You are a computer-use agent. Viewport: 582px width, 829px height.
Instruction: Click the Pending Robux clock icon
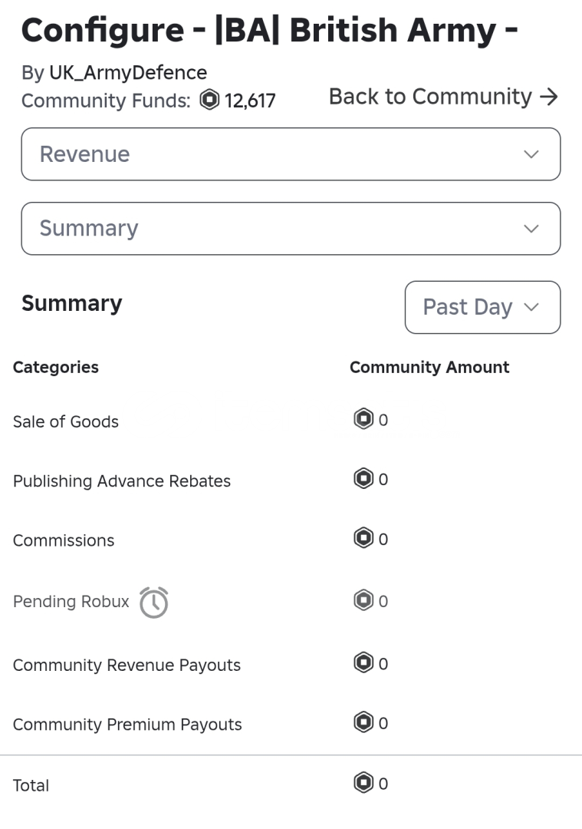coord(153,603)
